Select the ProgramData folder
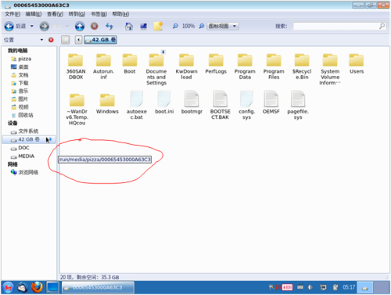 tap(245, 67)
